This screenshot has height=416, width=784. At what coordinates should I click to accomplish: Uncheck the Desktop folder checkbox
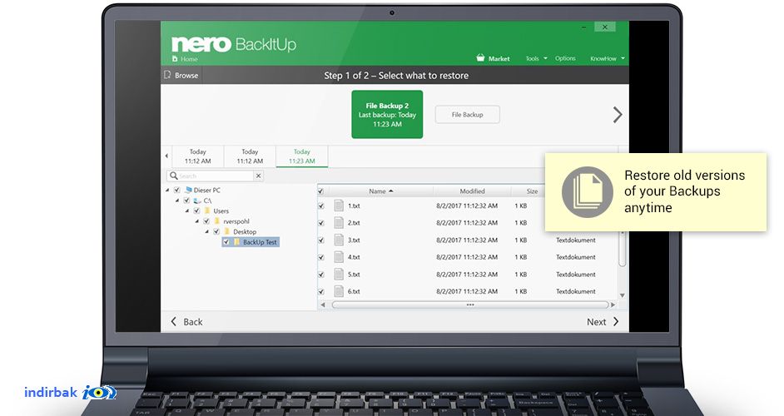point(216,231)
